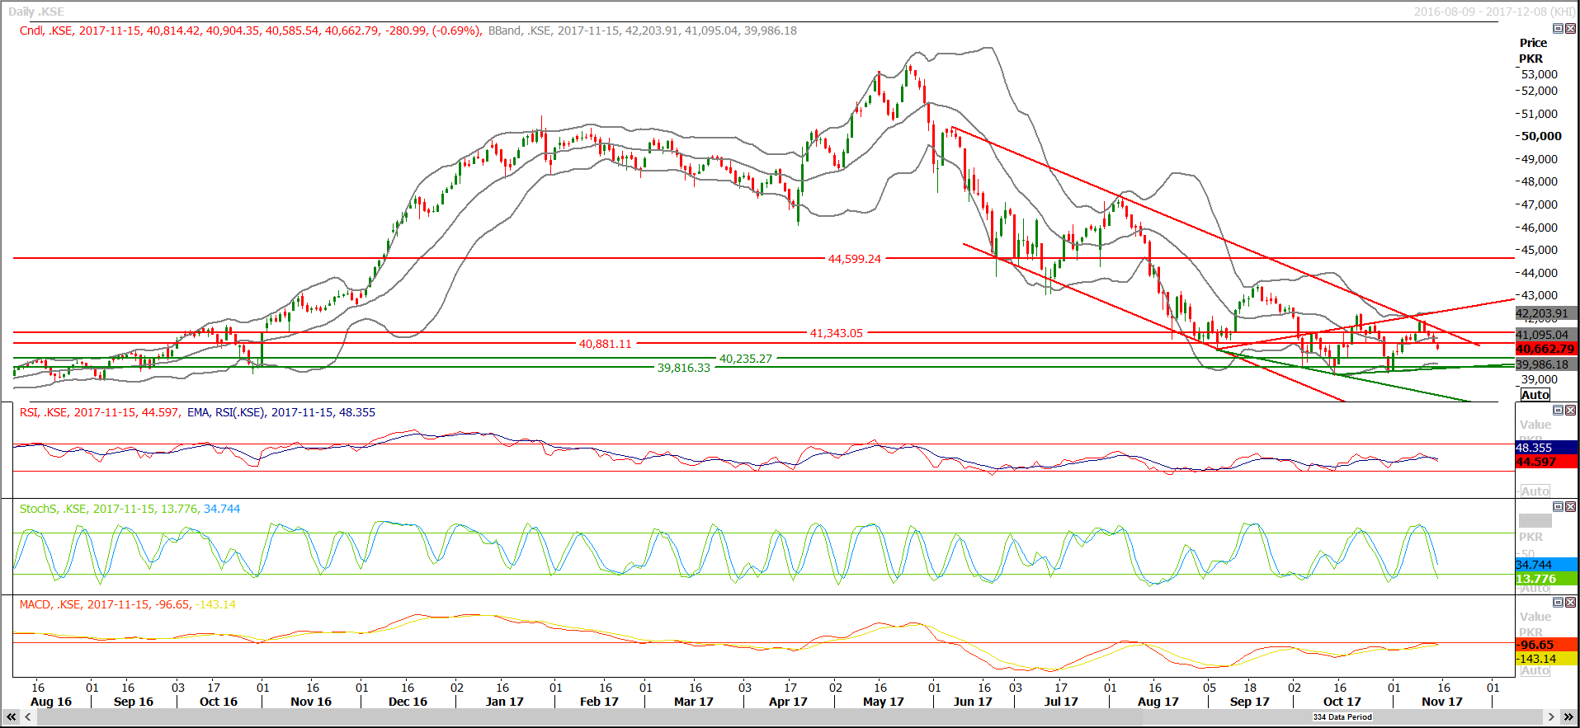Step the chart forward with the single-right arrow
This screenshot has width=1580, height=728.
point(1551,717)
